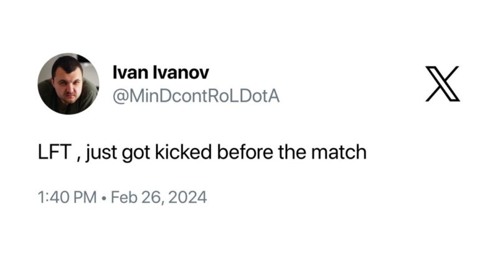This screenshot has height=280, width=498.
Task: Open the Ivan Ivanov display name link
Action: (161, 72)
